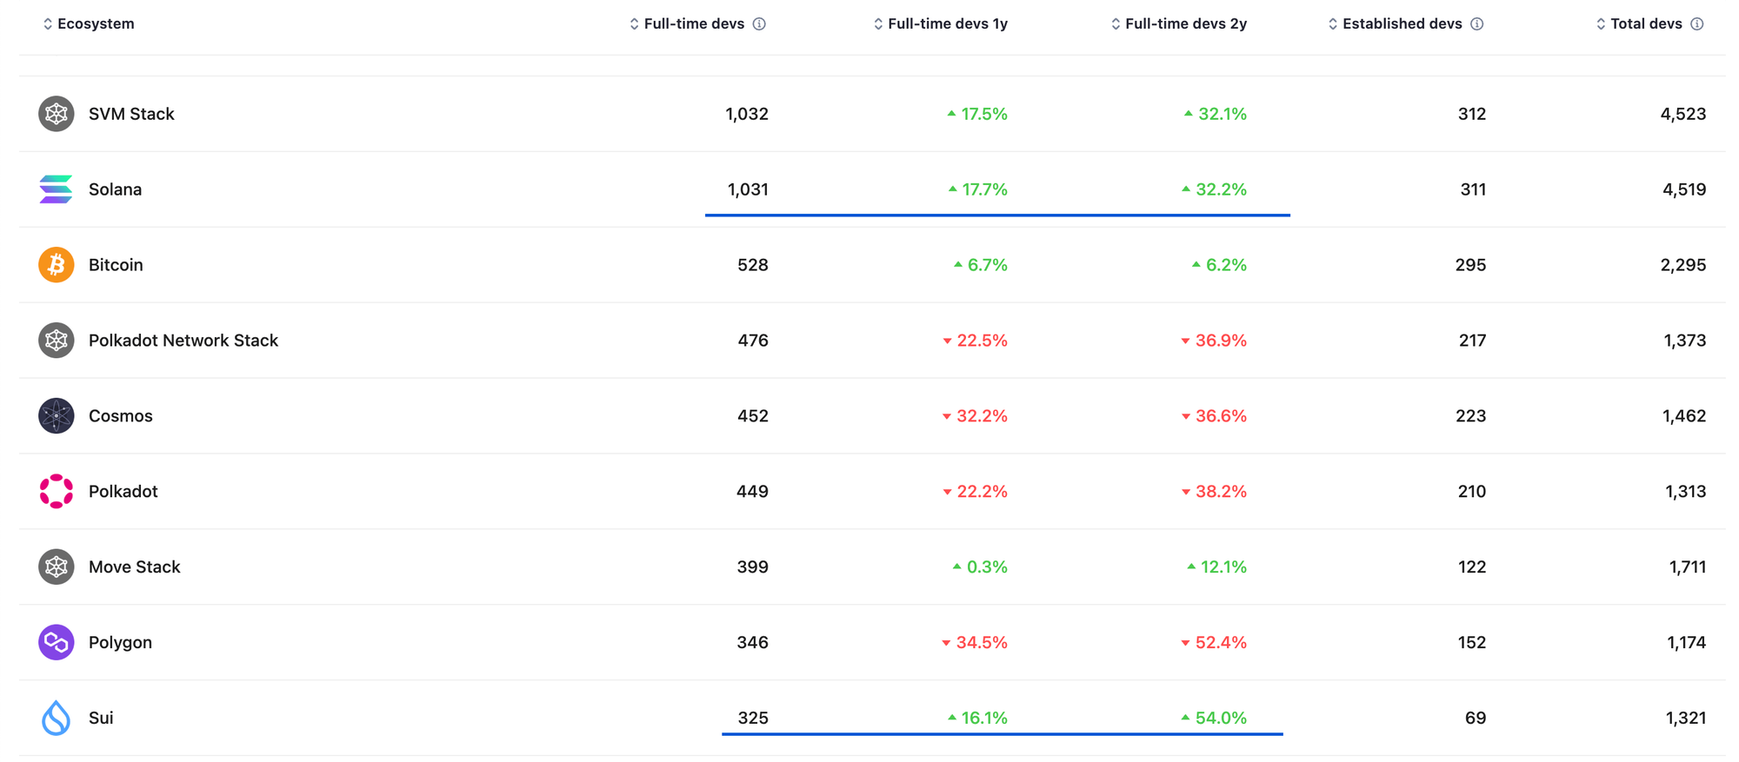Open the Move Stack ecosystem link
1739x762 pixels.
click(x=135, y=567)
